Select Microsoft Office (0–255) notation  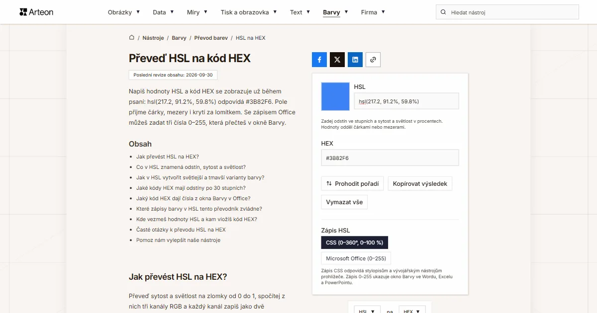[x=356, y=258]
